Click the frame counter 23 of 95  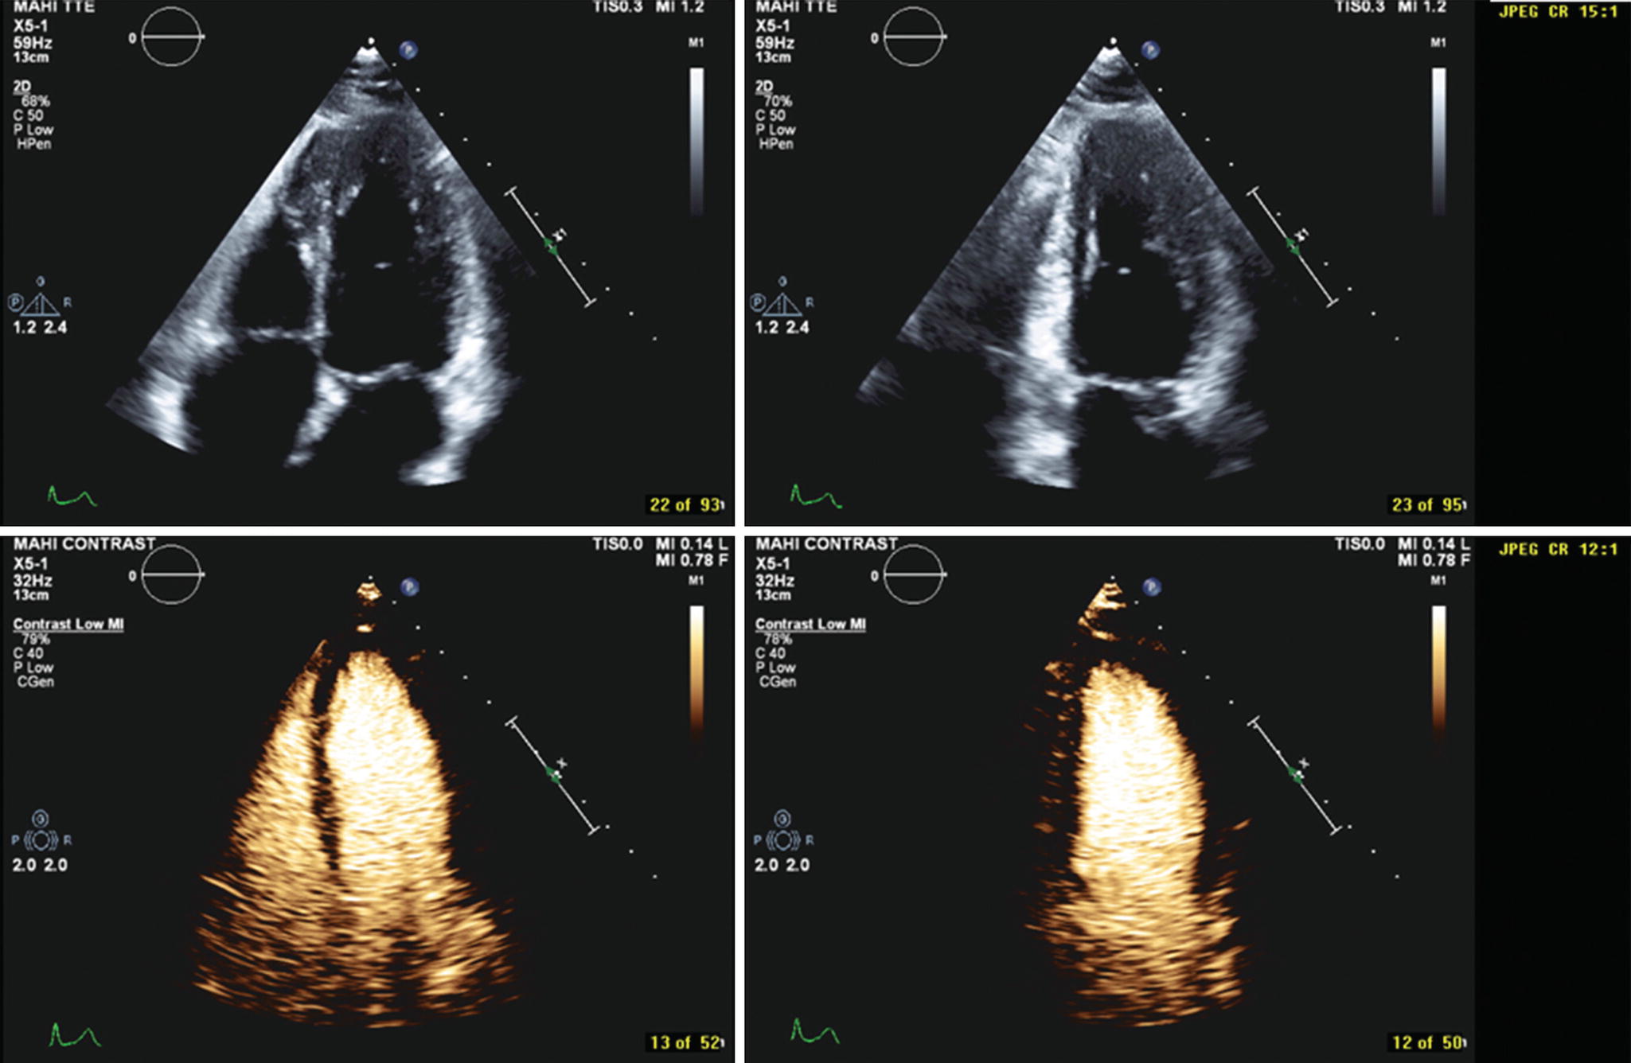tap(1427, 504)
